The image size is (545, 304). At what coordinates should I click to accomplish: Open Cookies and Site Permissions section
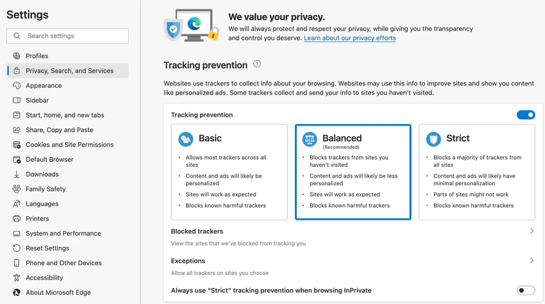pos(69,145)
